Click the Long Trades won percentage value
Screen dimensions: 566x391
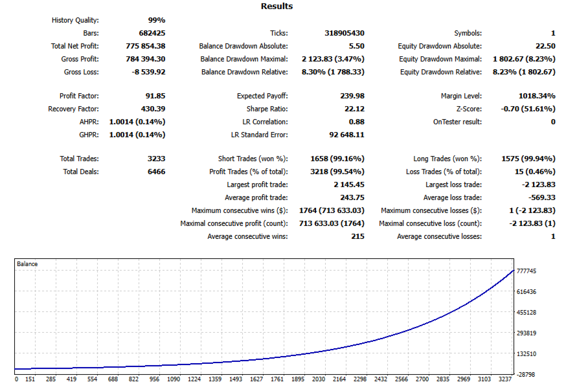click(x=528, y=159)
